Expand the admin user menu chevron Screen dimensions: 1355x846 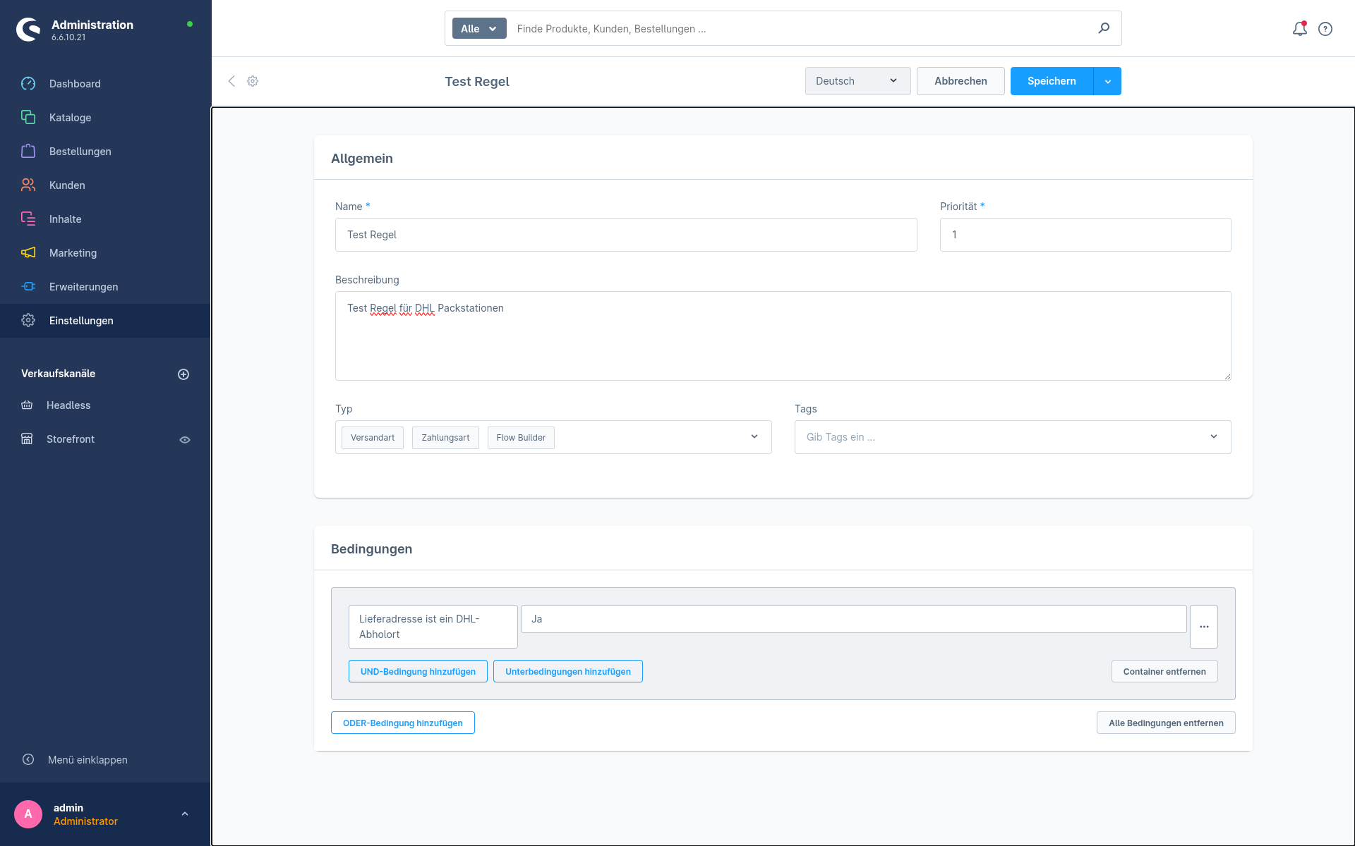185,814
